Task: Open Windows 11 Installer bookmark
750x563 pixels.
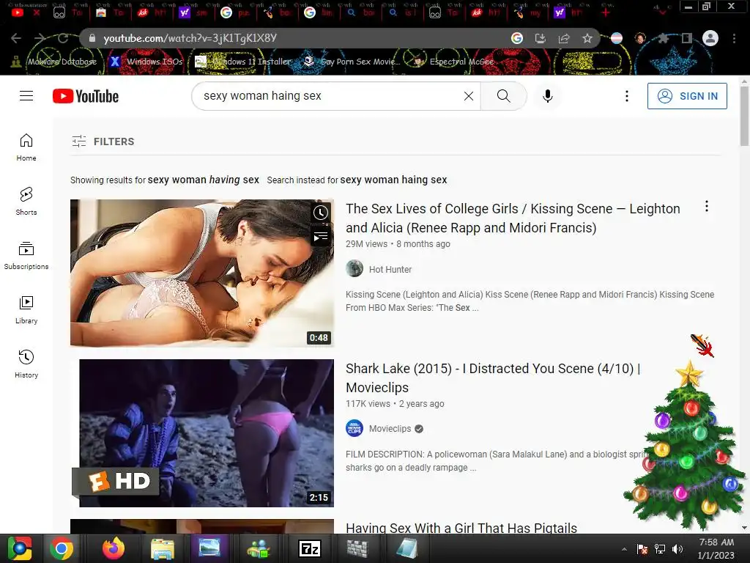Action: (x=243, y=62)
